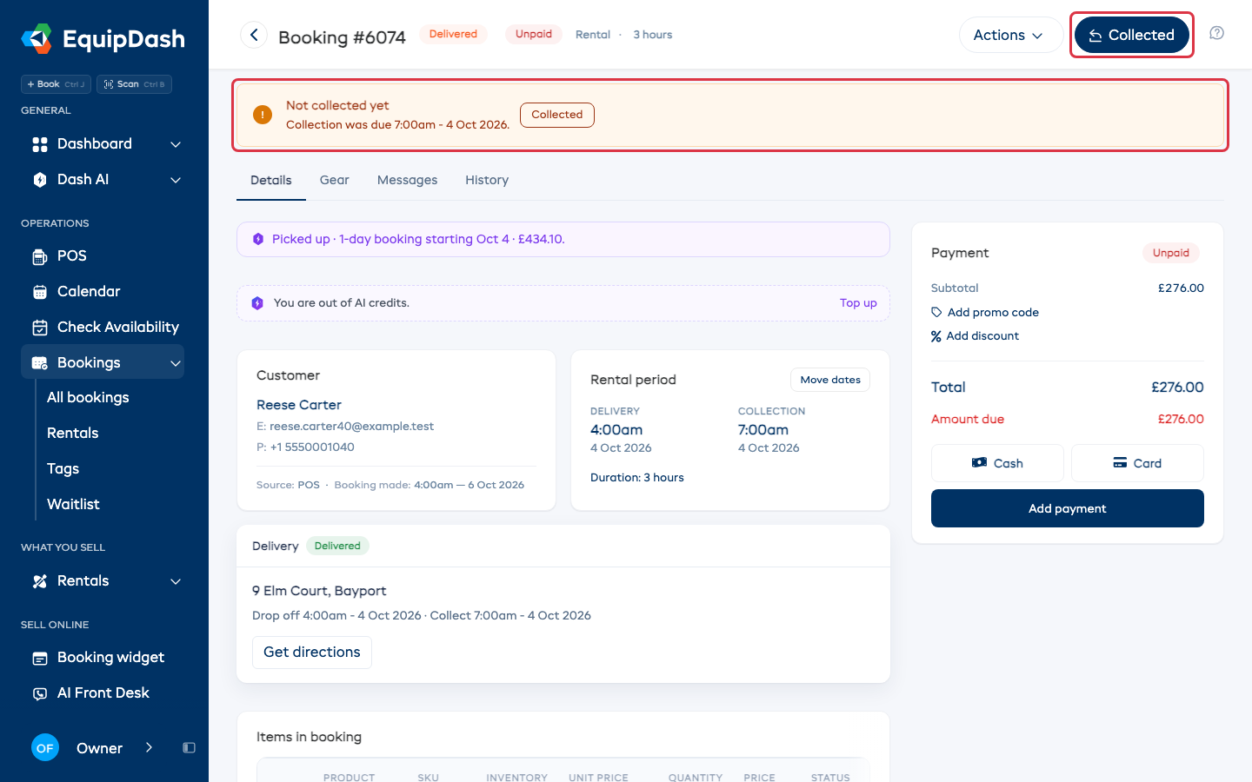
Task: Click the Rentals tools icon under What You Sell
Action: coord(40,581)
